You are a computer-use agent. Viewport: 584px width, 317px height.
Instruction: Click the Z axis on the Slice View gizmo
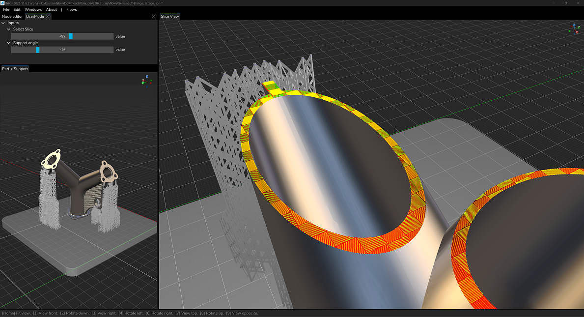(574, 25)
